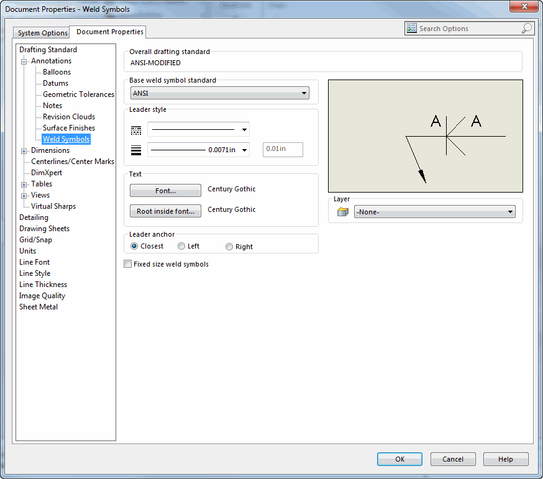Click the leader line thickness icon
Viewport: 543px width, 479px height.
(135, 150)
